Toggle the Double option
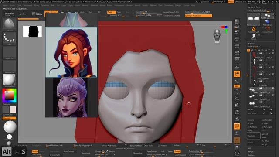 [x=35, y=151]
